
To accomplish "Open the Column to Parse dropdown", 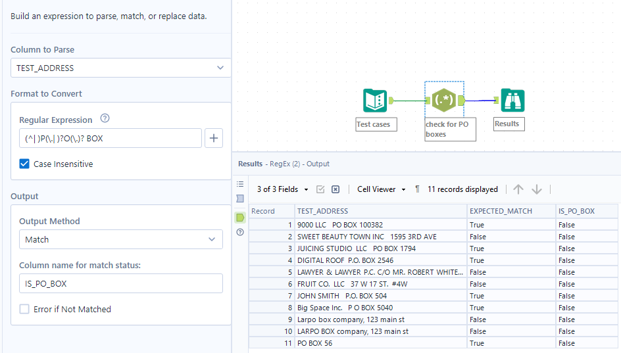I will (120, 68).
